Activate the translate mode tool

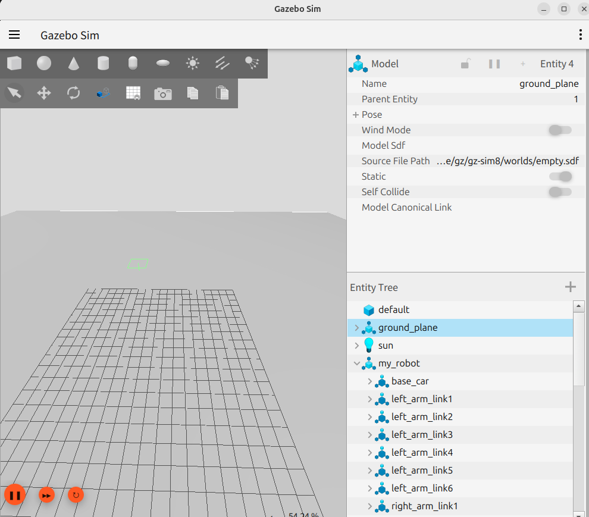(44, 93)
